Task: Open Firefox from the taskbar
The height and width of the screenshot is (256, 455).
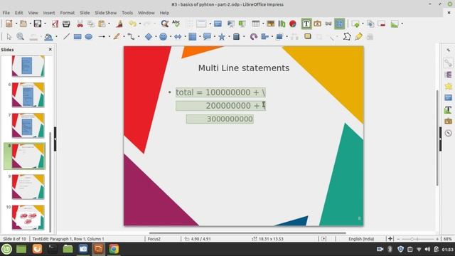Action: pyautogui.click(x=37, y=249)
